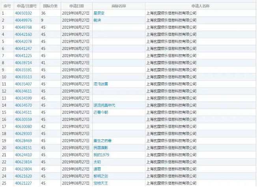Screen dimensions: 257x187
Task: Click the 申请/注册号 column header
Action: [26, 6]
